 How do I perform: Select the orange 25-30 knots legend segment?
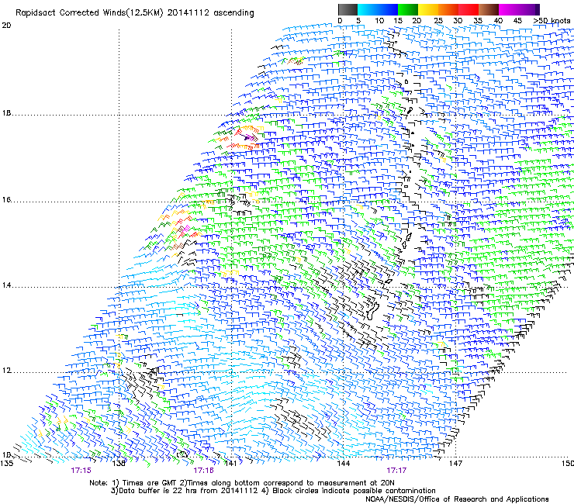448,9
